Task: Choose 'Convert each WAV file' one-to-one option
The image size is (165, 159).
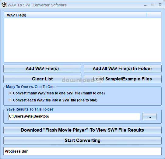Action: point(10,100)
